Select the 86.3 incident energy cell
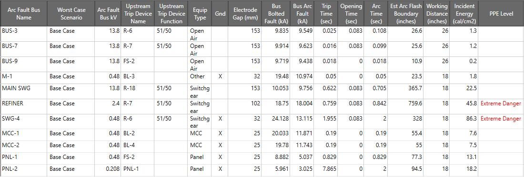 (x=464, y=121)
